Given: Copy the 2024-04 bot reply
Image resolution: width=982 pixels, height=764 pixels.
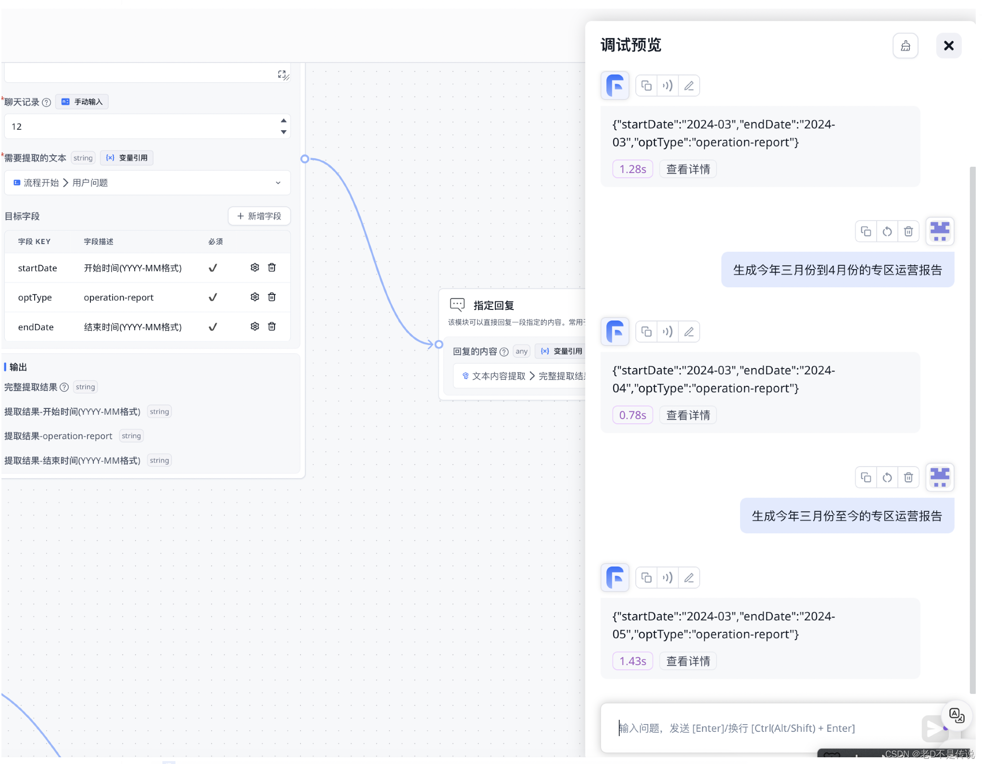Looking at the screenshot, I should tap(646, 332).
